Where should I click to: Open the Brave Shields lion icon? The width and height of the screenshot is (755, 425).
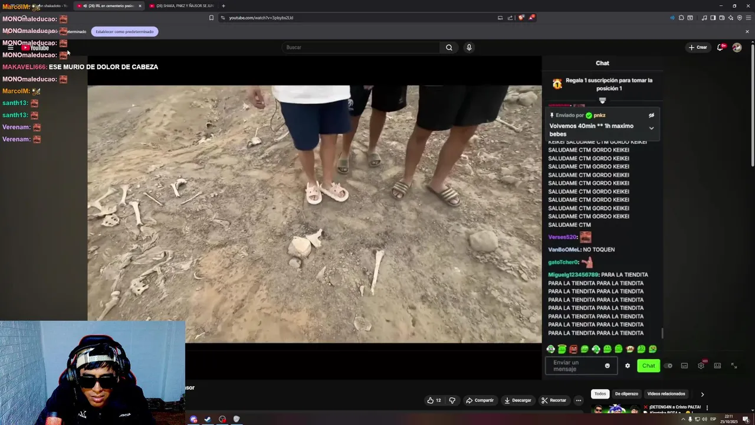coord(521,18)
